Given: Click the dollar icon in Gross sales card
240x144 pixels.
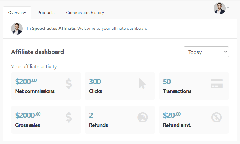Looking at the screenshot, I should coord(69,117).
